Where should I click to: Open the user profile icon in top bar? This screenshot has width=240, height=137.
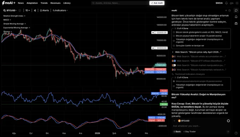(x=232, y=3)
